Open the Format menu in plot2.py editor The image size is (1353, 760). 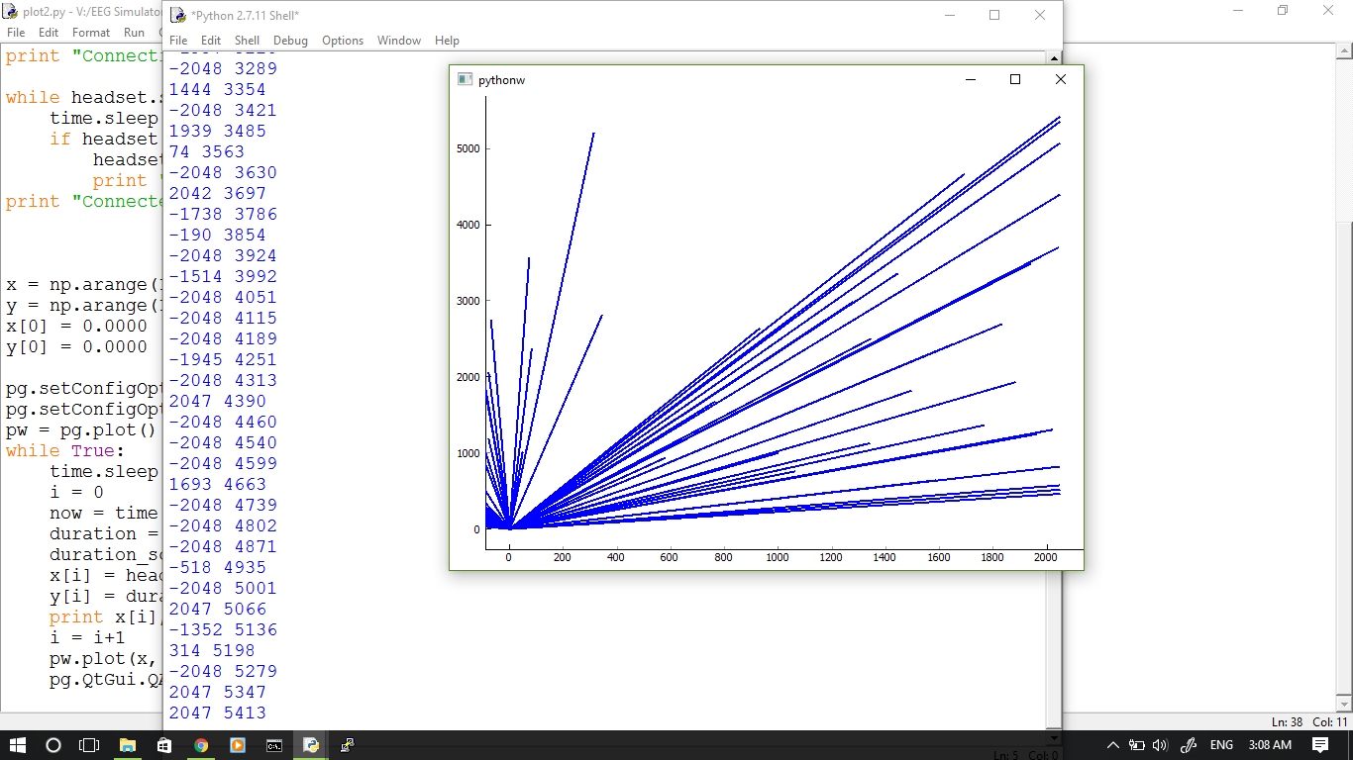tap(90, 32)
